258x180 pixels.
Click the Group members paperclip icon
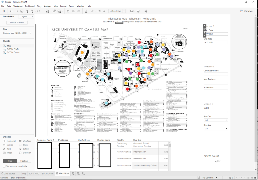pyautogui.click(x=92, y=11)
